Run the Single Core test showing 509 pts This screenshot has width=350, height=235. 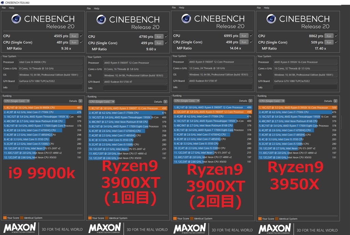pos(329,42)
